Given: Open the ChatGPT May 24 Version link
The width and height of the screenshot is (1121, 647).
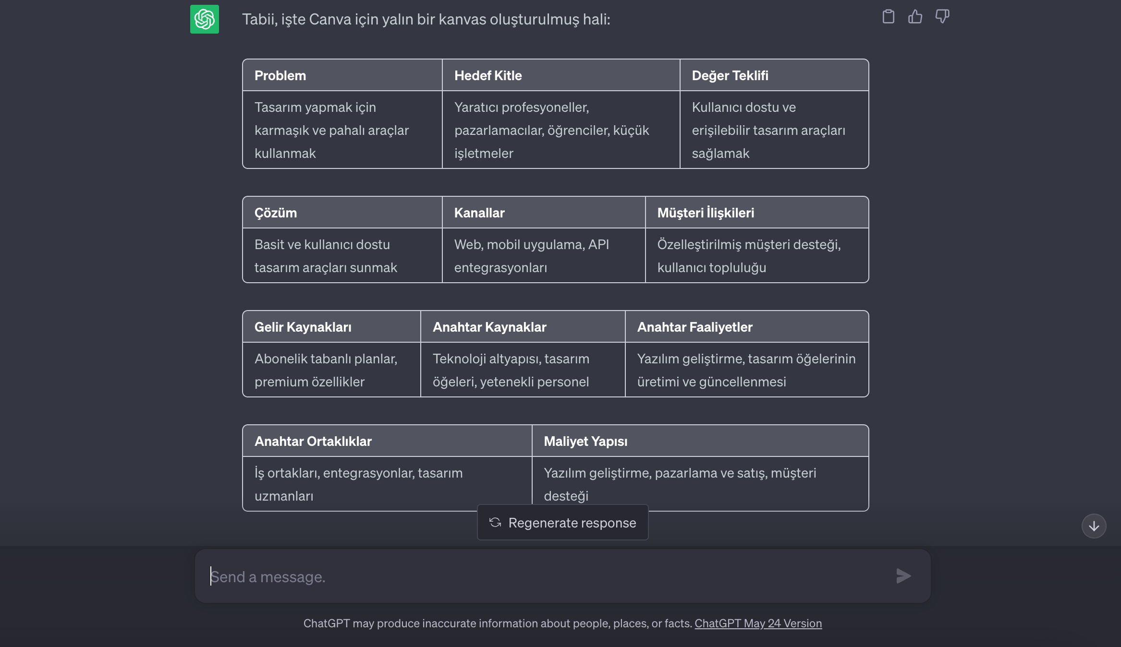Looking at the screenshot, I should click(x=758, y=623).
